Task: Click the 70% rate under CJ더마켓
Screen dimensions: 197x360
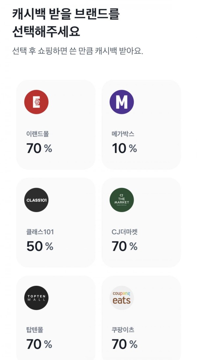Action: (x=125, y=246)
